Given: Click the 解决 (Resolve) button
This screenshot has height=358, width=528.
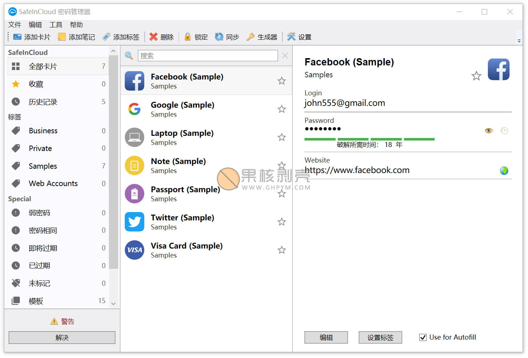Looking at the screenshot, I should 62,337.
